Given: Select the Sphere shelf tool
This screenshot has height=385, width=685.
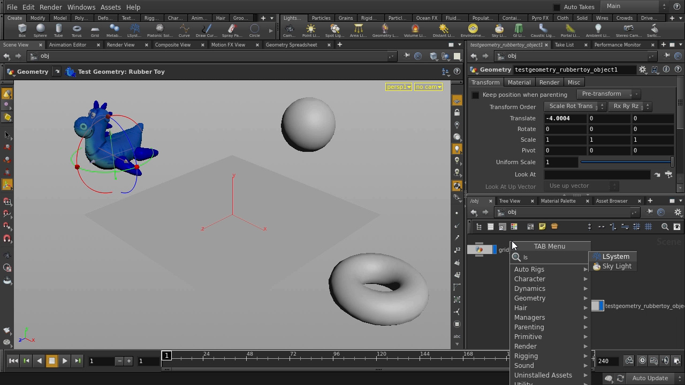Looking at the screenshot, I should tap(40, 31).
